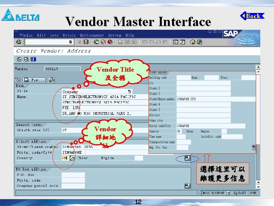Click the blue third application toolbar icon
The image size is (274, 206).
coord(33,60)
